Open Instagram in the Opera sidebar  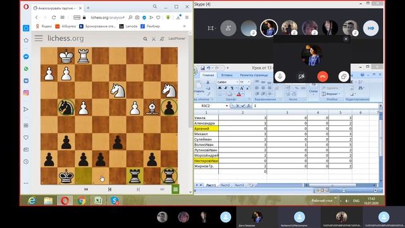pos(26,92)
